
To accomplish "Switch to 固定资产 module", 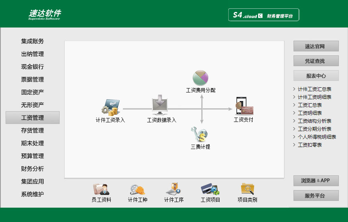I will click(32, 92).
